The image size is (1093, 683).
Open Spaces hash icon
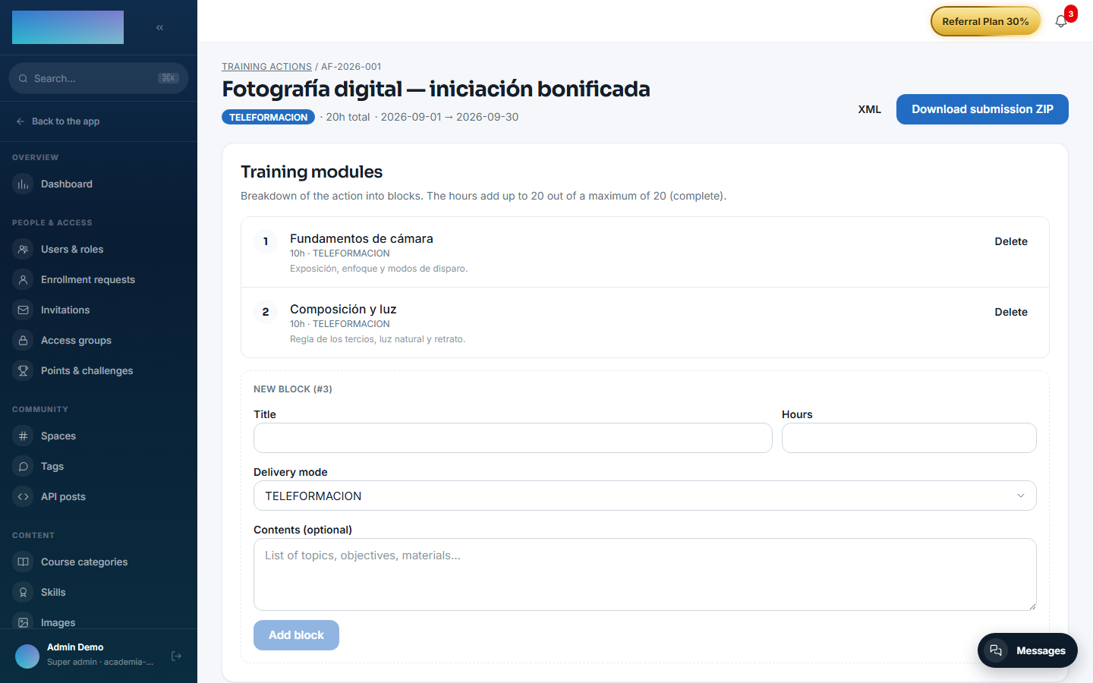pyautogui.click(x=24, y=436)
